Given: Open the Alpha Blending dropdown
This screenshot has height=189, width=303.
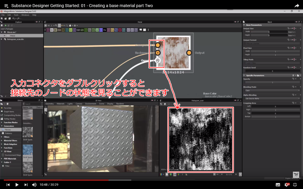Looking at the screenshot, I should (x=272, y=99).
